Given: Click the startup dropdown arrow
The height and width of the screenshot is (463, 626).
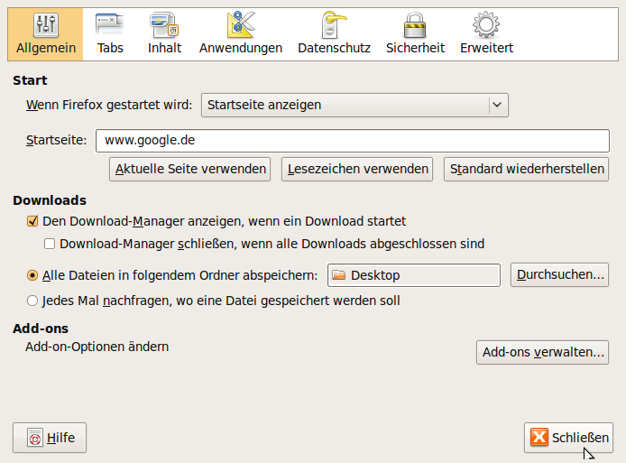Looking at the screenshot, I should [497, 105].
